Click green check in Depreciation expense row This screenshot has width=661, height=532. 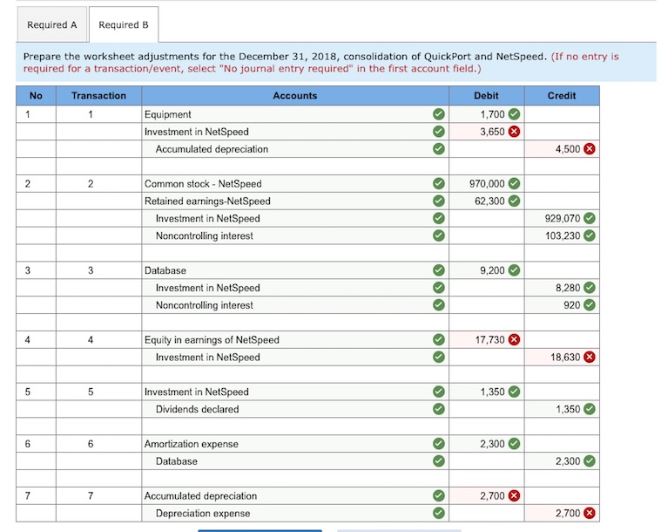click(x=439, y=513)
